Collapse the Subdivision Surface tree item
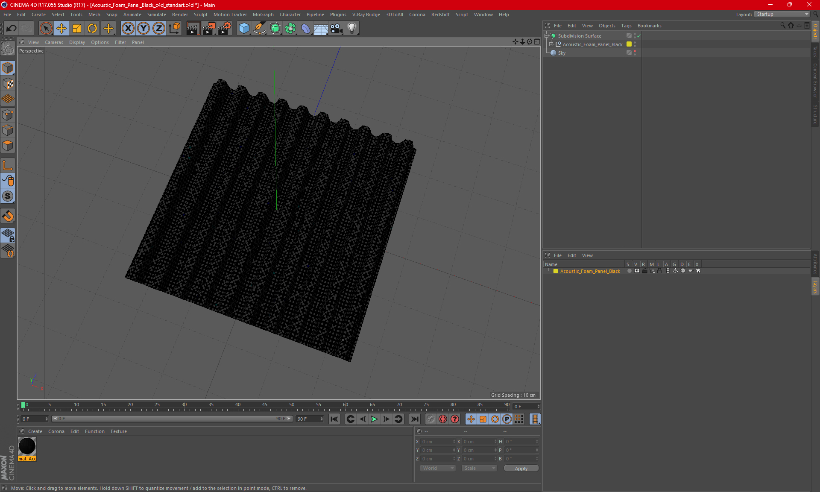 [x=547, y=36]
